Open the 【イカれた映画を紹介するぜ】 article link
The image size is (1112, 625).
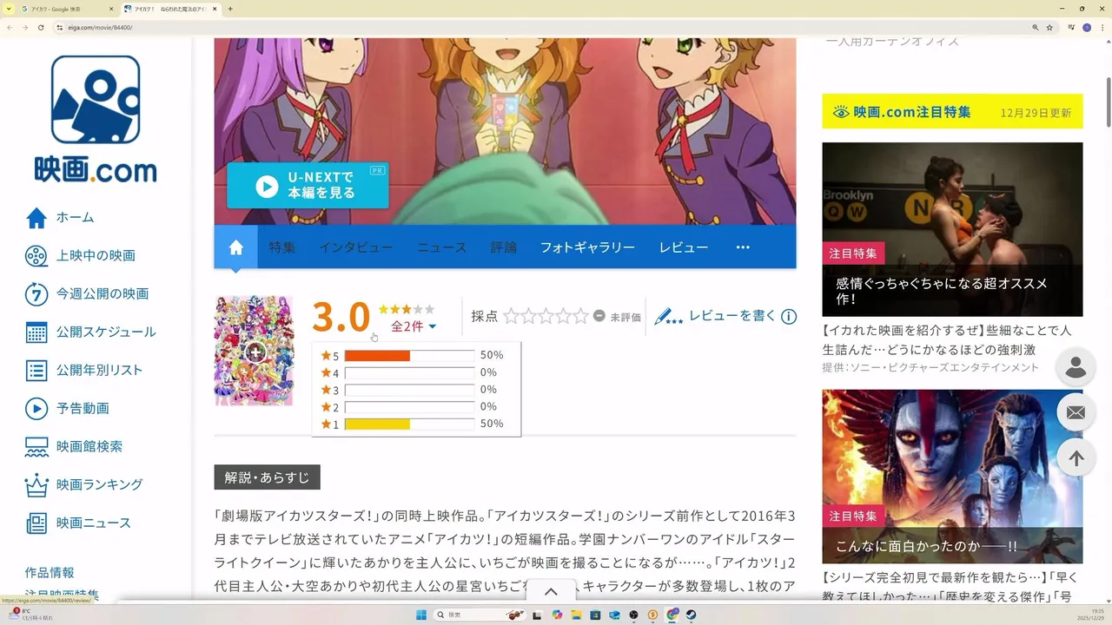(x=948, y=339)
